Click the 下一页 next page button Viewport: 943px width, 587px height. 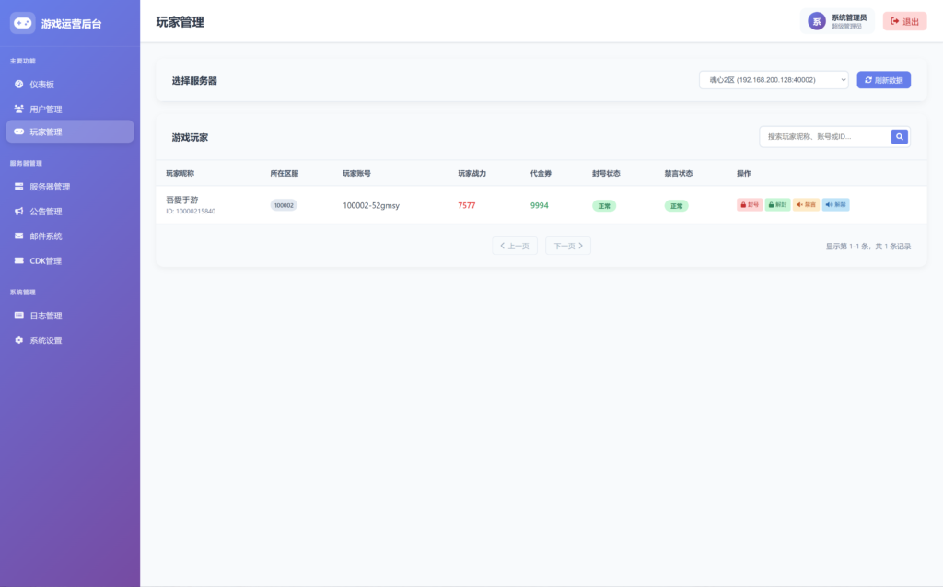click(x=568, y=246)
